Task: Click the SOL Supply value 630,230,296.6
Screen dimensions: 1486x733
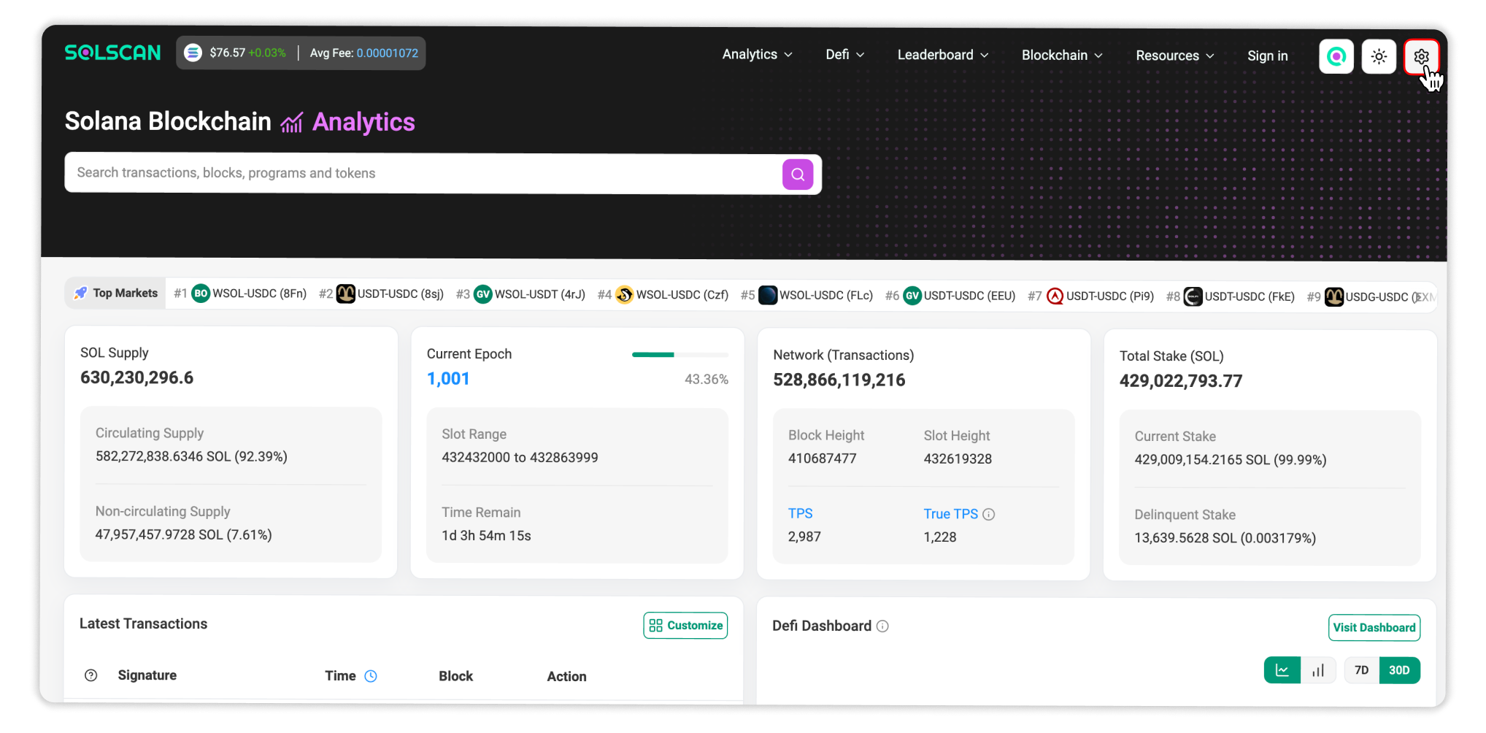Action: (x=137, y=377)
